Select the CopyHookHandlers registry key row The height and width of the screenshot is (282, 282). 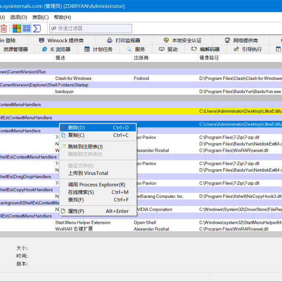point(141,190)
